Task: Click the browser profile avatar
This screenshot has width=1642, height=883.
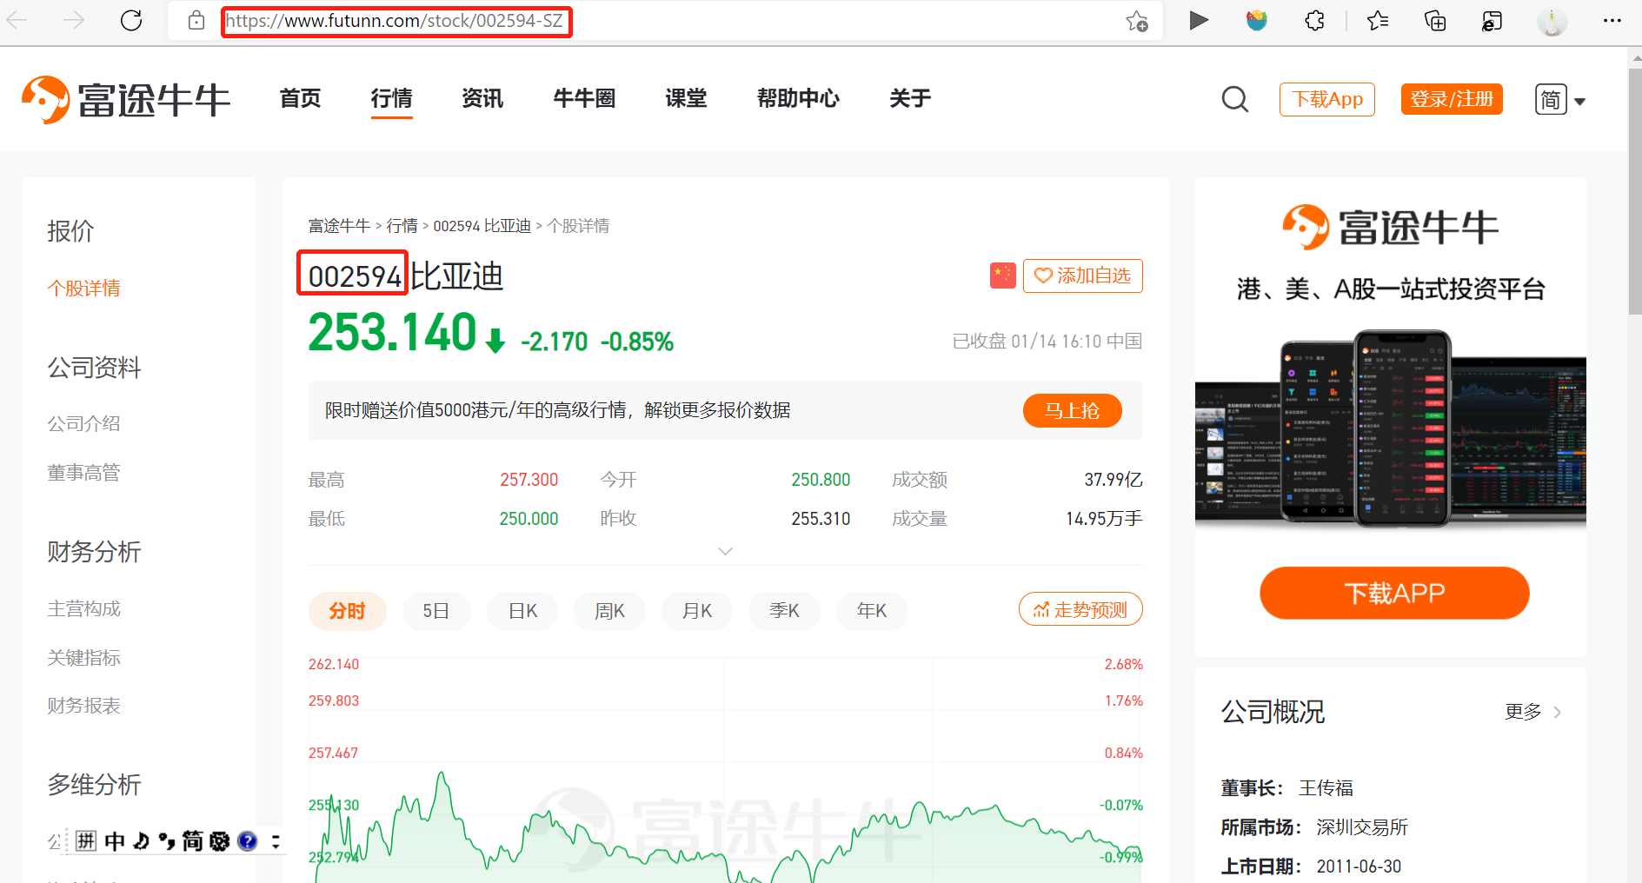Action: (1551, 20)
